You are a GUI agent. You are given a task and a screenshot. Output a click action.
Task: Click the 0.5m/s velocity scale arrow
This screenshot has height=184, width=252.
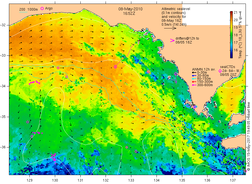(170, 28)
